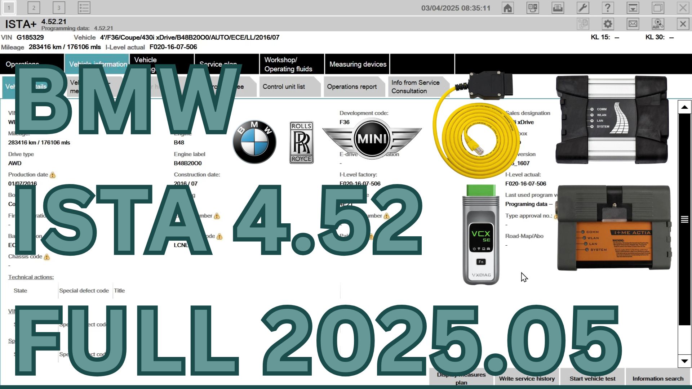Viewport: 692px width, 389px height.
Task: Click the overlapping windows icon
Action: pos(658,8)
